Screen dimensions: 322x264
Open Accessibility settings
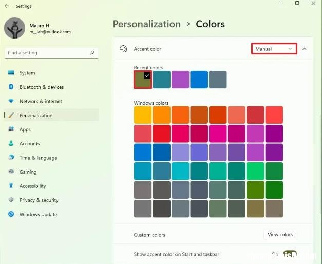pos(51,186)
